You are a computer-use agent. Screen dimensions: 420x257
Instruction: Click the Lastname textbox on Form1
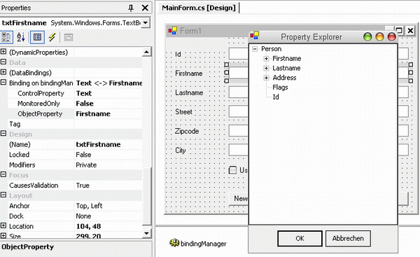239,92
